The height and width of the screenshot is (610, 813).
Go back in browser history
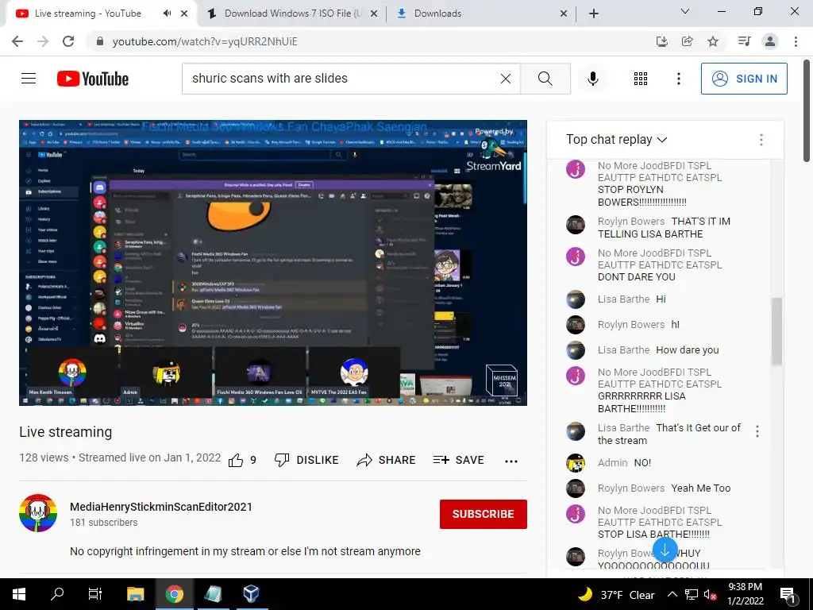pos(17,41)
